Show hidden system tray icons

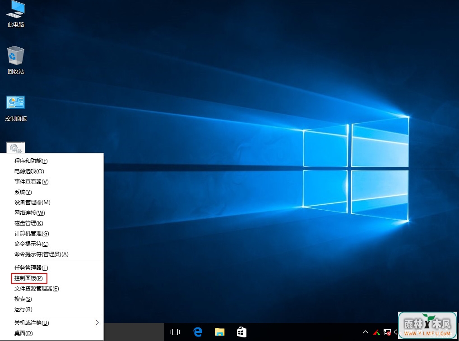pyautogui.click(x=366, y=332)
